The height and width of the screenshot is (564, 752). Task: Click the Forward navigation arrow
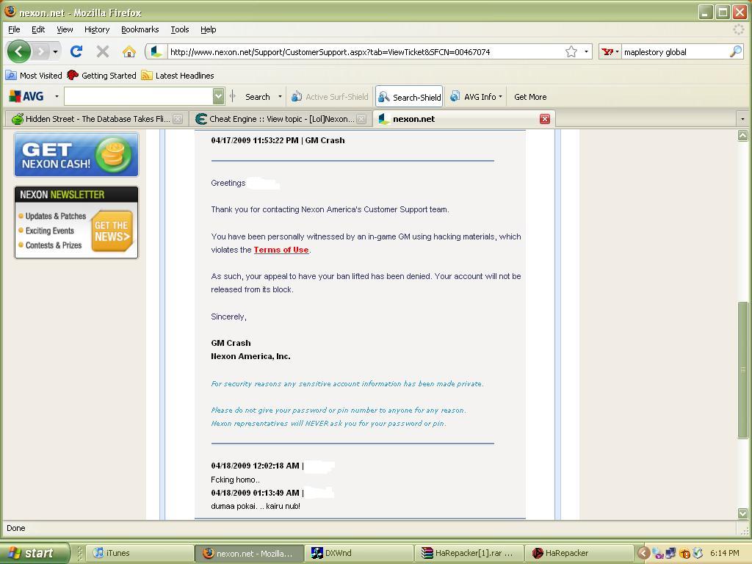click(42, 51)
